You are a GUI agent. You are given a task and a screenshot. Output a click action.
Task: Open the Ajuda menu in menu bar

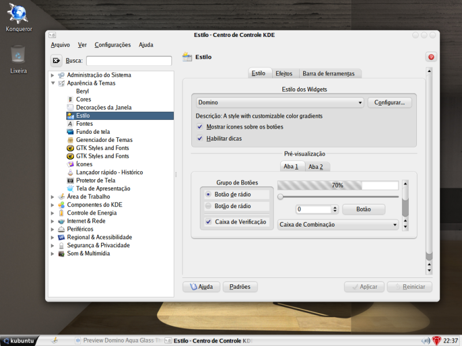[146, 45]
